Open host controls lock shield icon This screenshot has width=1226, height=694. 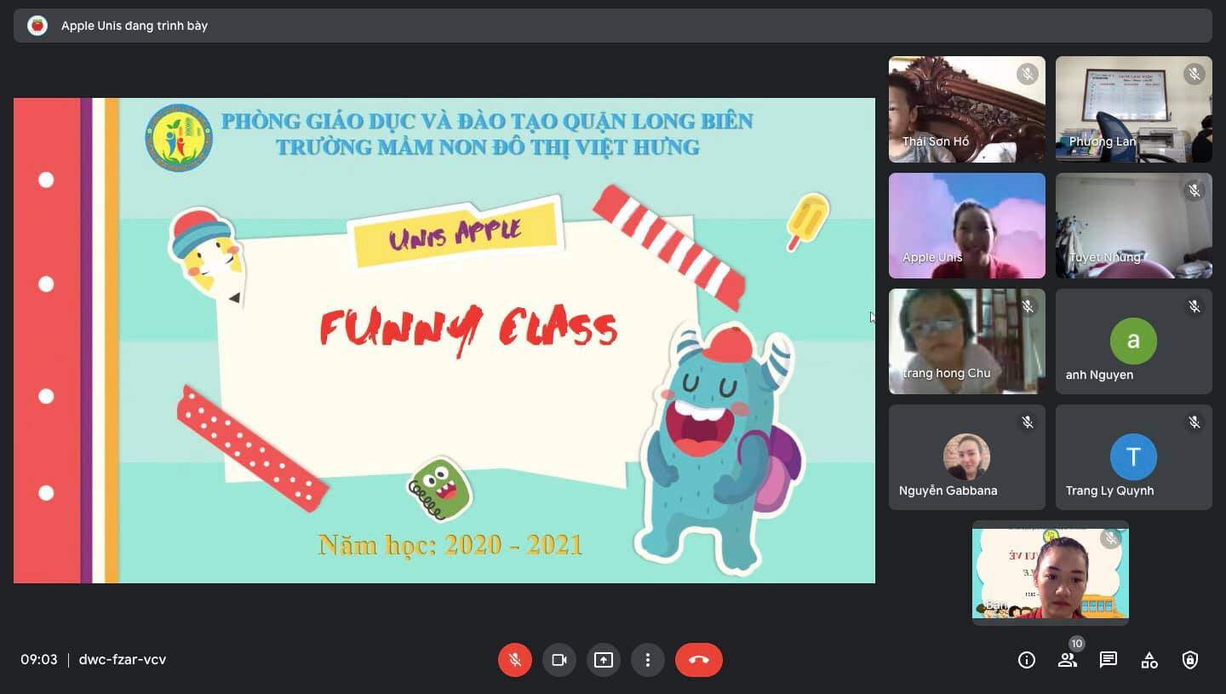(x=1190, y=660)
